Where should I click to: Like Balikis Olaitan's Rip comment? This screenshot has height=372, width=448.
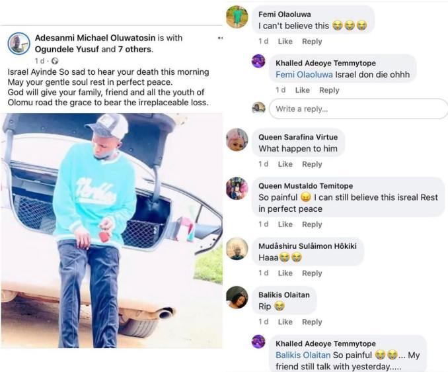coord(285,322)
